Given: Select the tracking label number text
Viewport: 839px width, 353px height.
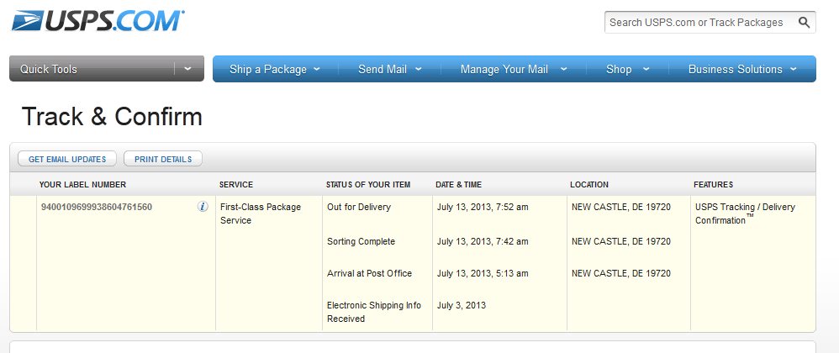Looking at the screenshot, I should (x=97, y=207).
